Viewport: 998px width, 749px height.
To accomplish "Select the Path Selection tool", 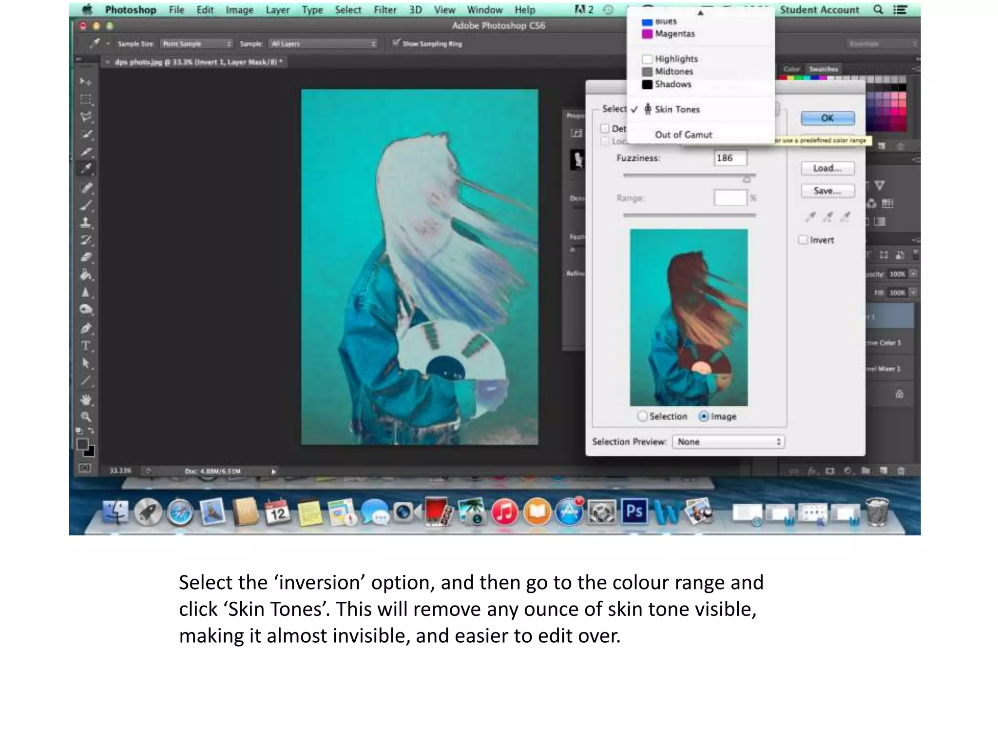I will point(86,363).
